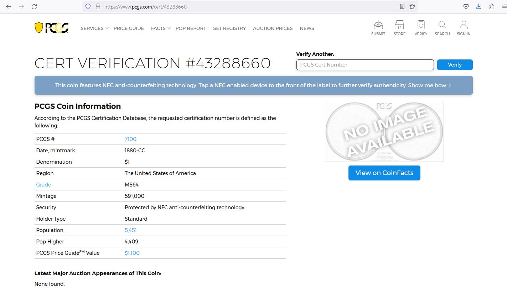The image size is (507, 289).
Task: Reload the page in browser
Action: (x=34, y=6)
